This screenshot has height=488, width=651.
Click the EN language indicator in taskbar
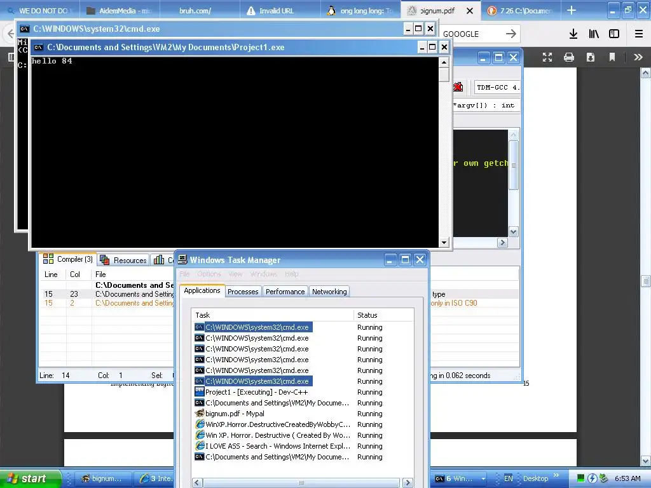coord(508,478)
